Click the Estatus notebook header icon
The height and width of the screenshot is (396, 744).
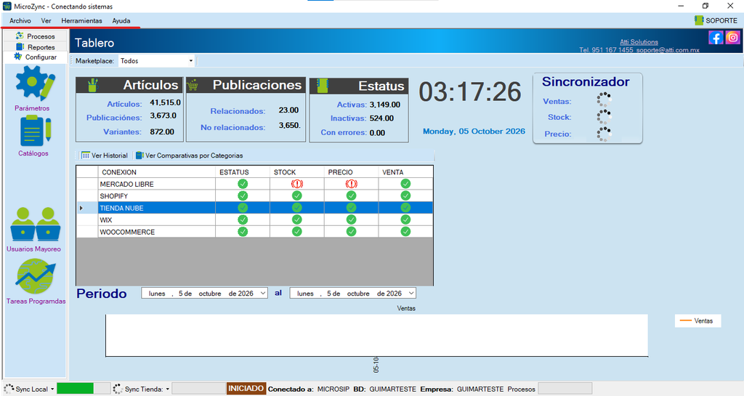pyautogui.click(x=322, y=85)
